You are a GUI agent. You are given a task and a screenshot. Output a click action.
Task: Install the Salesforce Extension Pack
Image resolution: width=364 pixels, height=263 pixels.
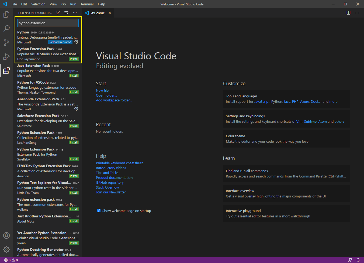(x=74, y=126)
